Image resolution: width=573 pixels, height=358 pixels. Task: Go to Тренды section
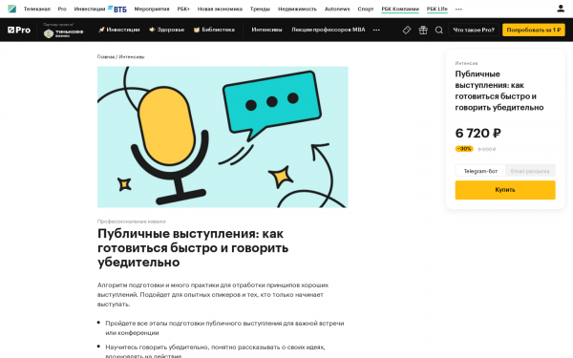coord(260,9)
